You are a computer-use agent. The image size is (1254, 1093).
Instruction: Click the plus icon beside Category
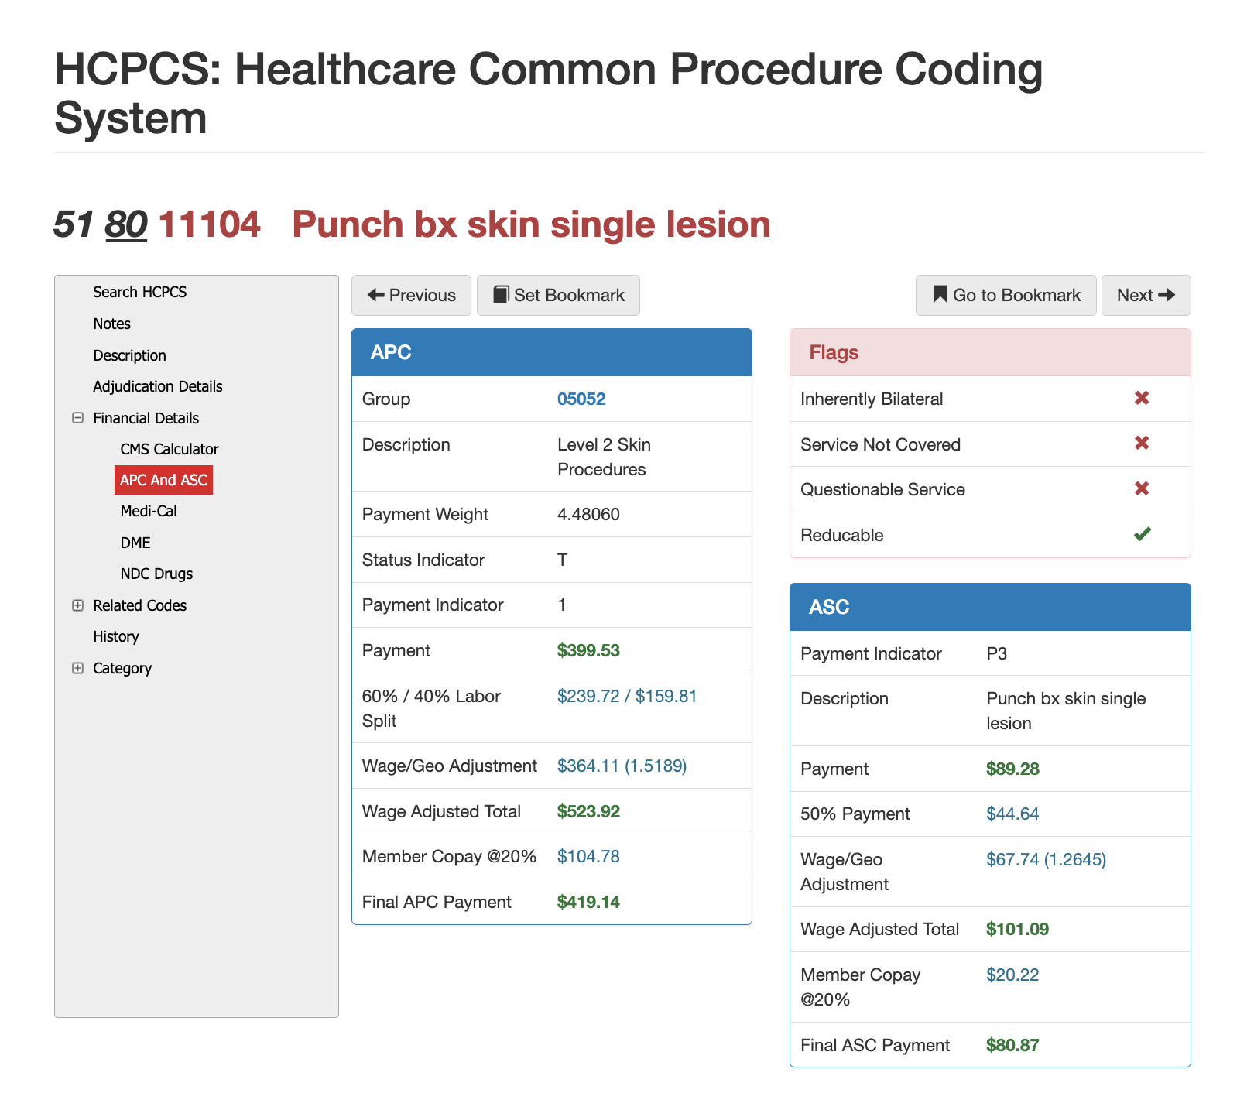tap(77, 668)
